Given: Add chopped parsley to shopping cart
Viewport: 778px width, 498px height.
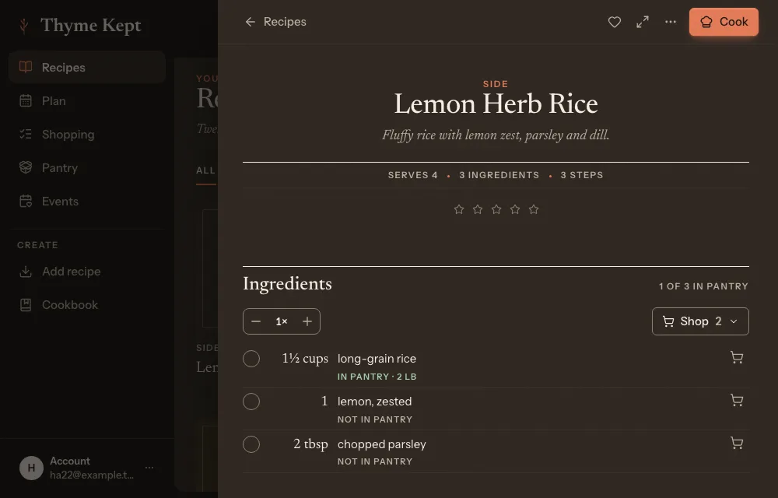Looking at the screenshot, I should (x=737, y=444).
